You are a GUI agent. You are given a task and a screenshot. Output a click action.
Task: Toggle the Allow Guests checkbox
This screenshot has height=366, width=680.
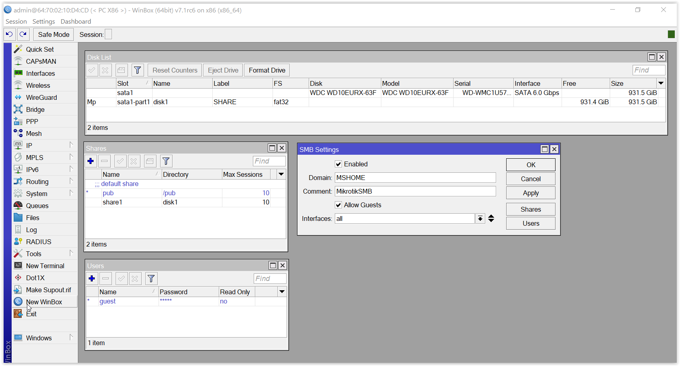[x=338, y=205]
